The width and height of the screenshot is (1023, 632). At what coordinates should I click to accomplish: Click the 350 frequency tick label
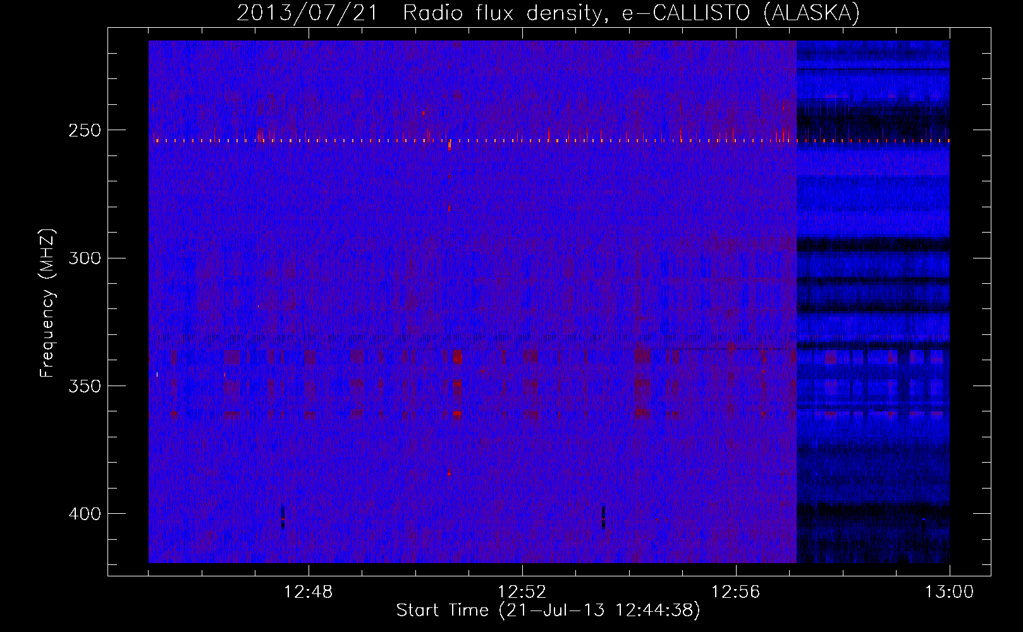85,386
